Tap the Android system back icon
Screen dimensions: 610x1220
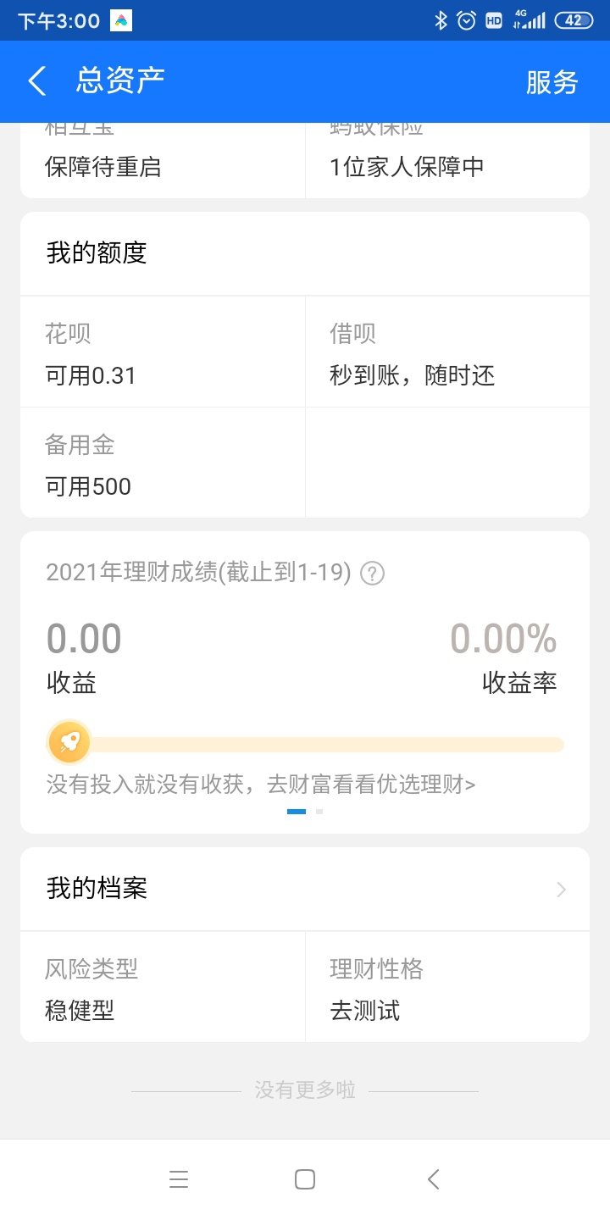[433, 1179]
